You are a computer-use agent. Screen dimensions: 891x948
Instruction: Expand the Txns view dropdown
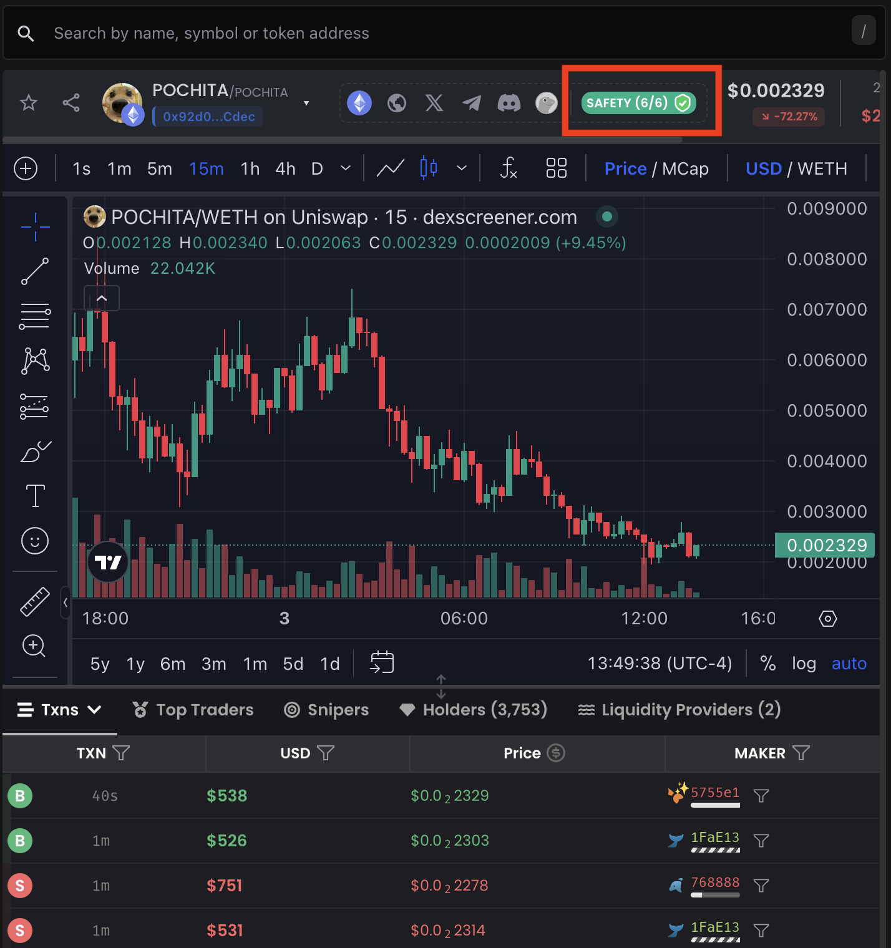(60, 710)
